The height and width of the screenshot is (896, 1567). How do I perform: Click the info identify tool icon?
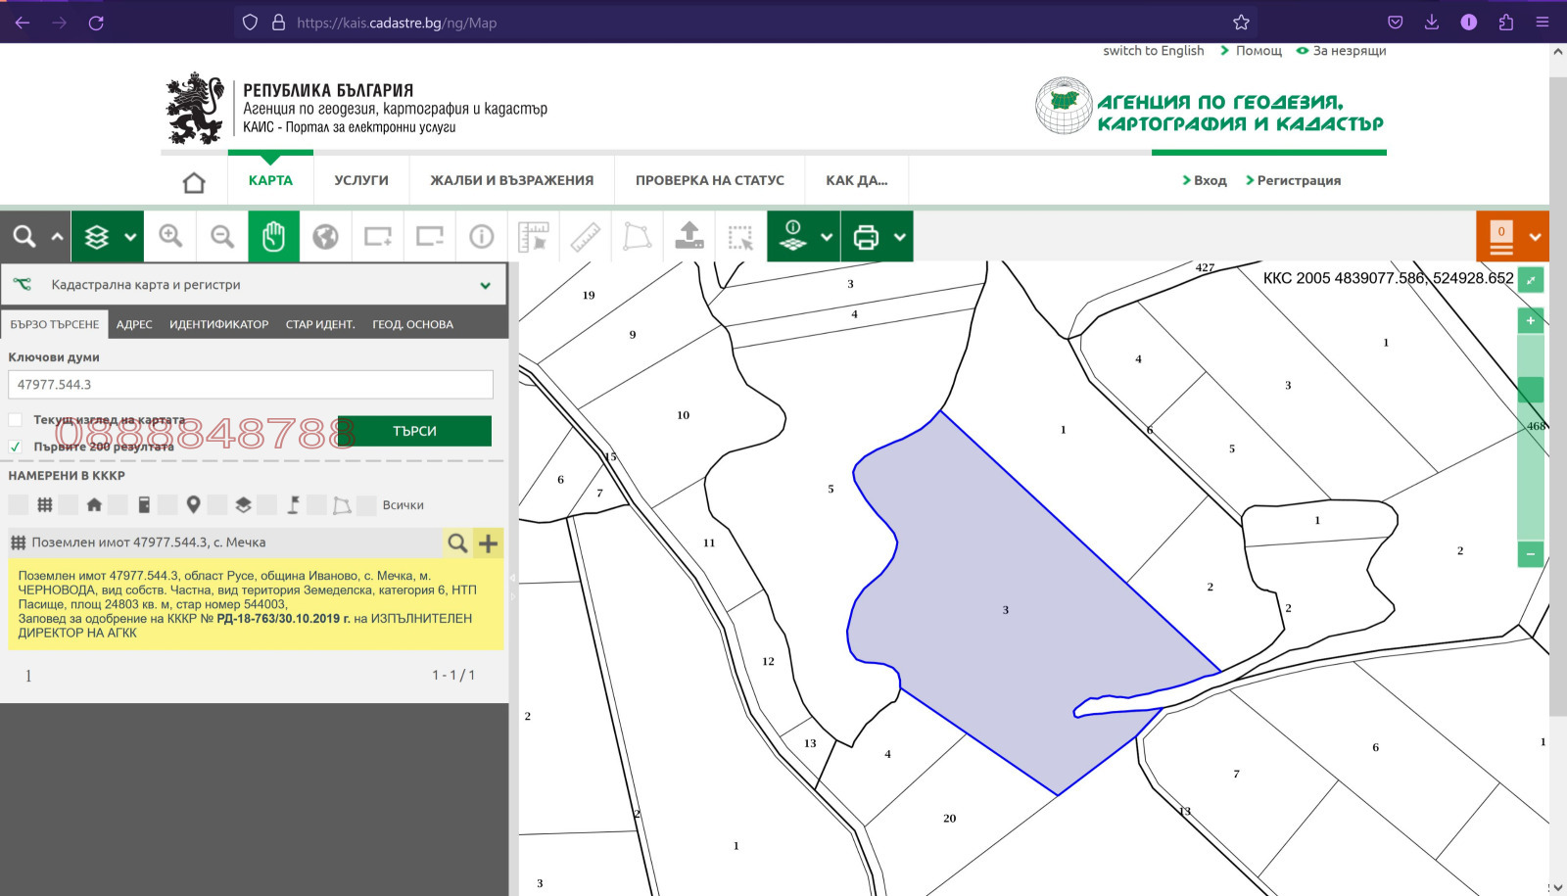point(481,236)
